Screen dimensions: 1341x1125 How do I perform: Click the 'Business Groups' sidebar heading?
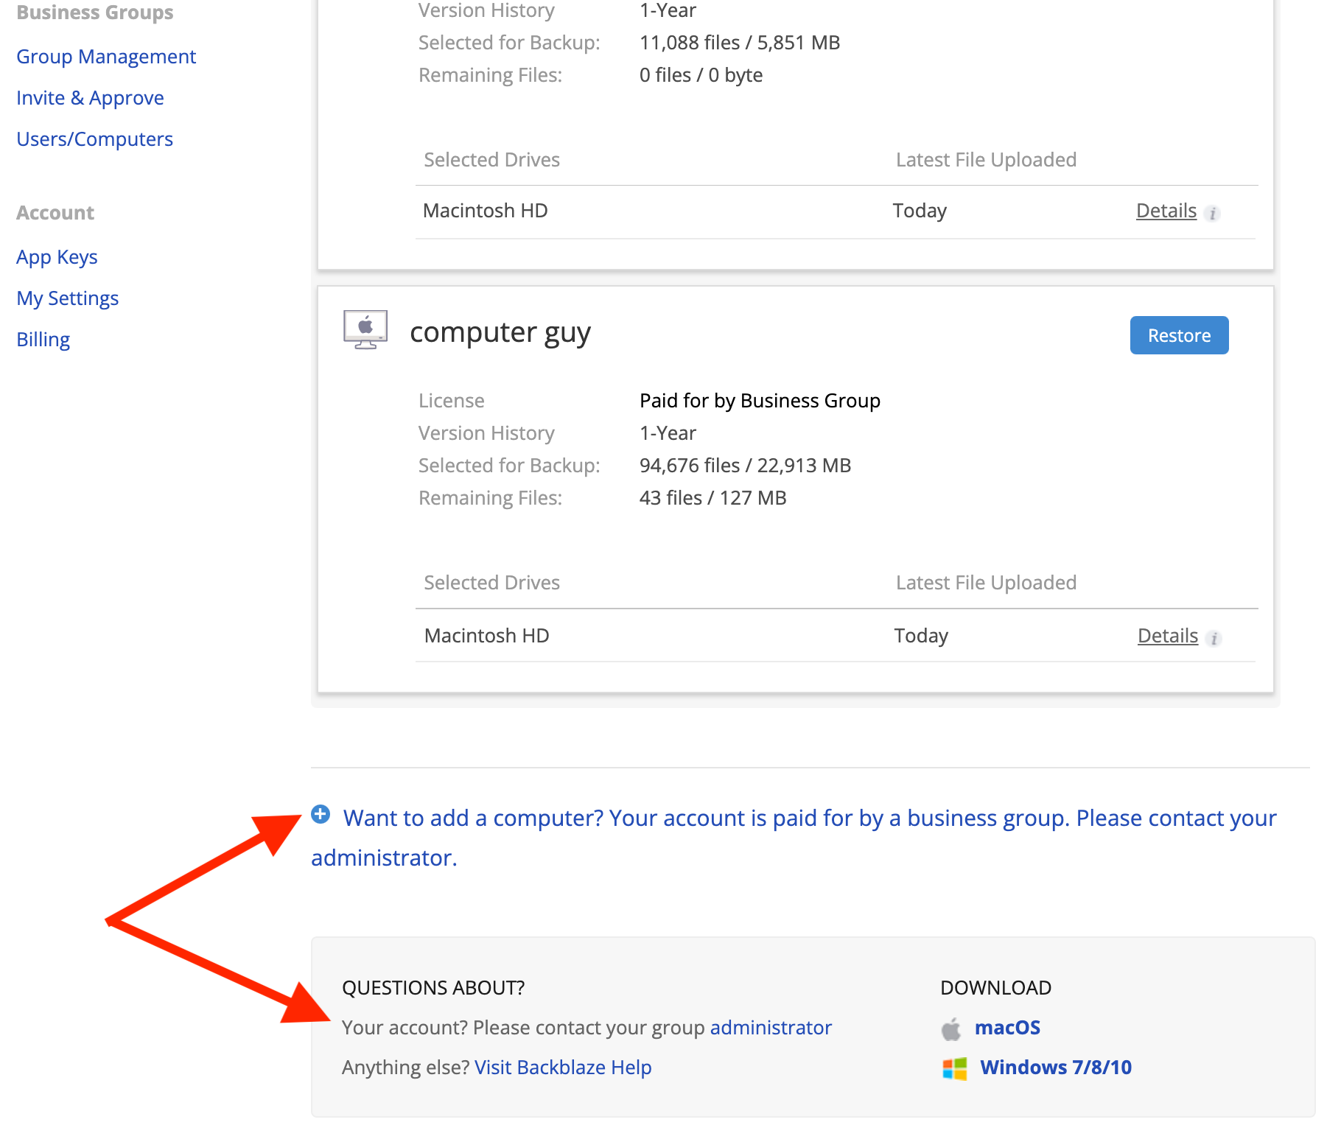click(94, 12)
